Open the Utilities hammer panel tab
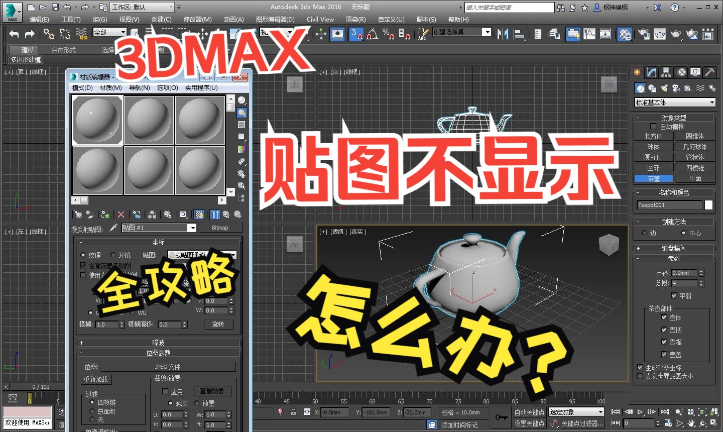723x432 pixels. tap(709, 72)
